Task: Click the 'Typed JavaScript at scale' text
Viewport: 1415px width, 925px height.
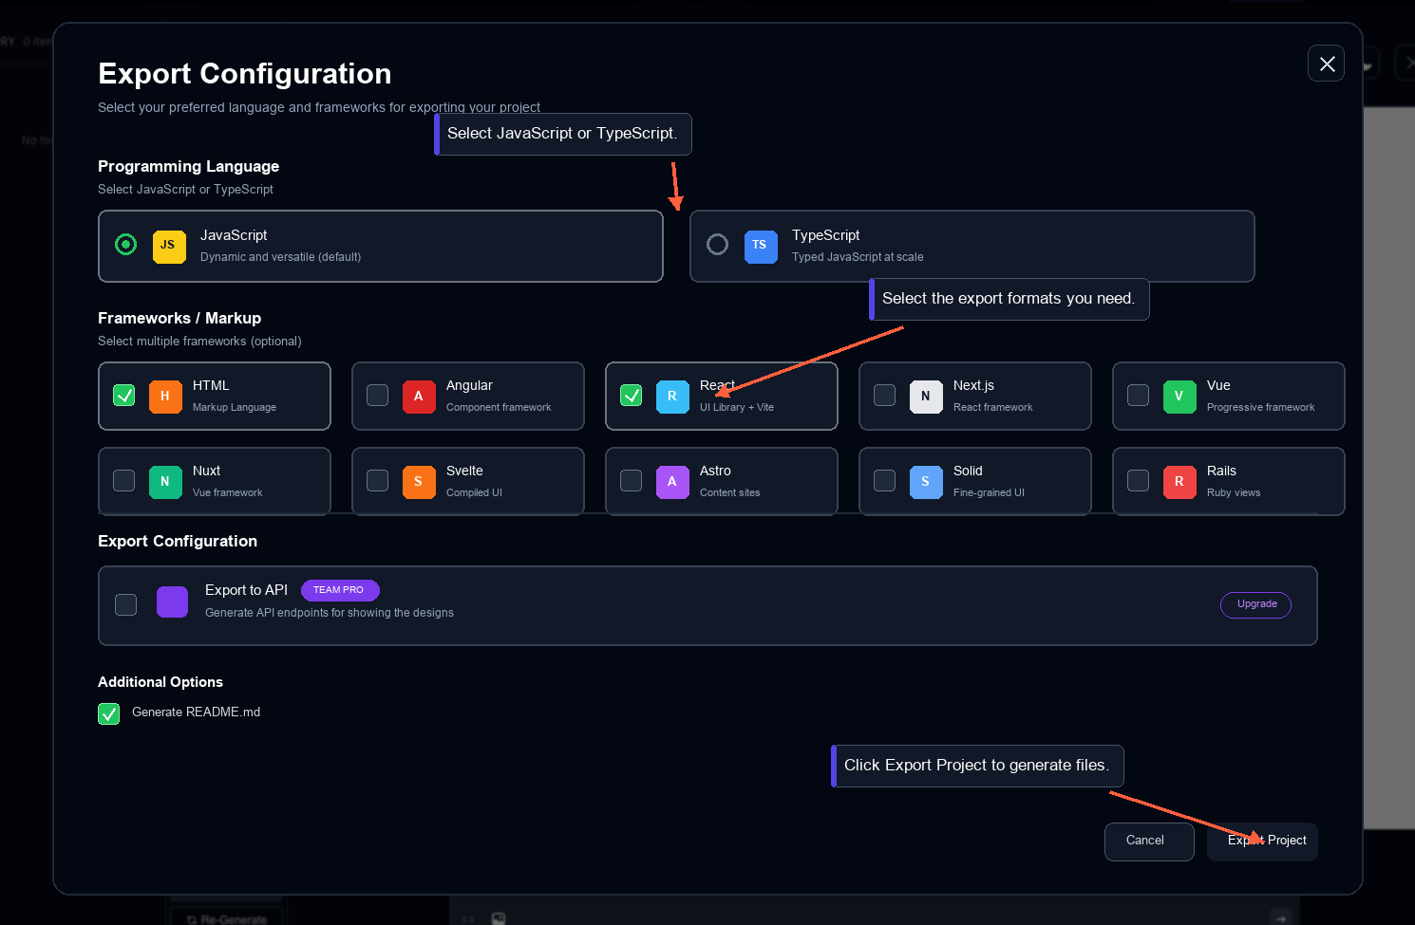Action: pos(858,257)
